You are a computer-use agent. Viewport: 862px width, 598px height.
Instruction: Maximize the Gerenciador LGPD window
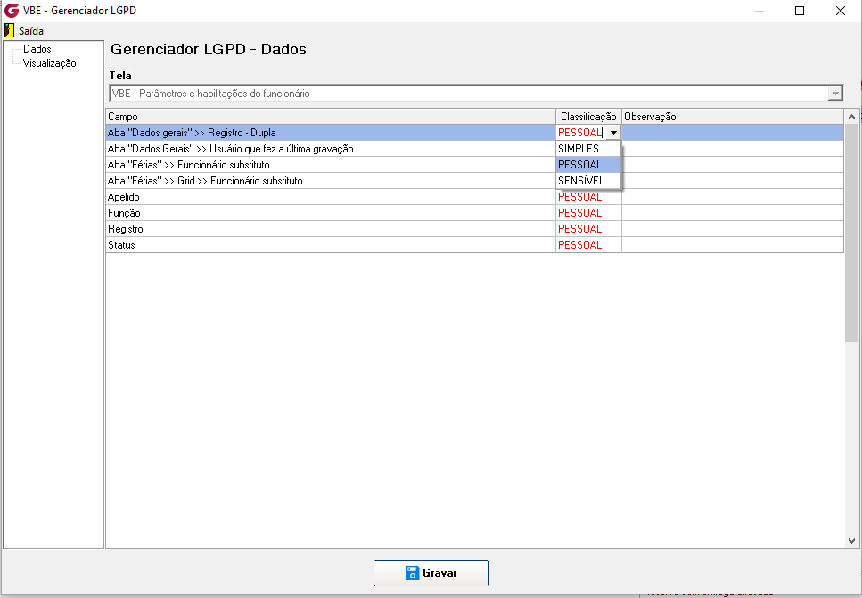coord(800,11)
